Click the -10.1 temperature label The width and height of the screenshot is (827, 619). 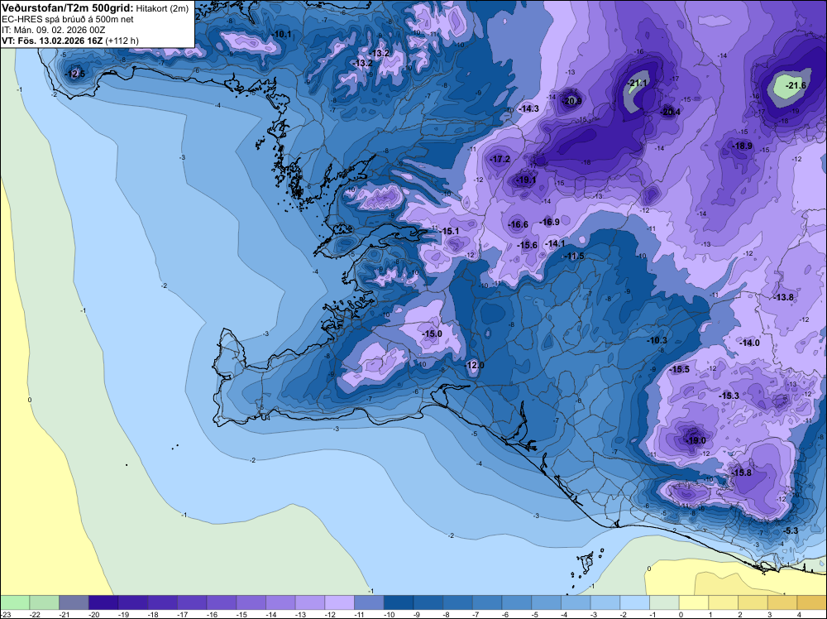click(281, 34)
